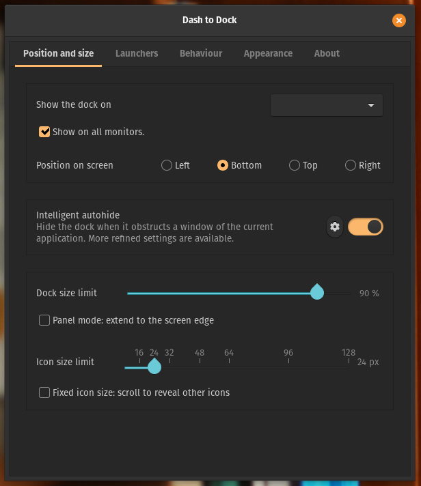Switch to the Launchers tab

[137, 53]
